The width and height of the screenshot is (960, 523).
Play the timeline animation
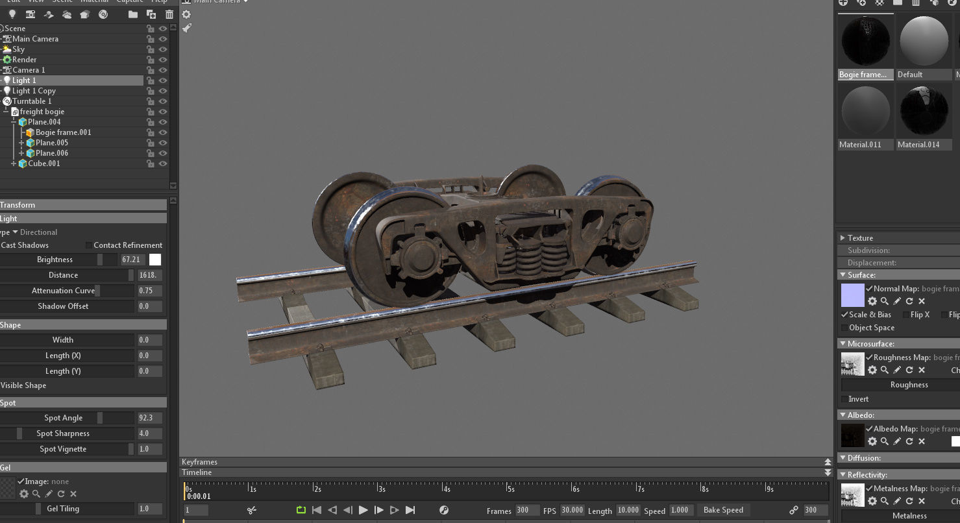(363, 510)
